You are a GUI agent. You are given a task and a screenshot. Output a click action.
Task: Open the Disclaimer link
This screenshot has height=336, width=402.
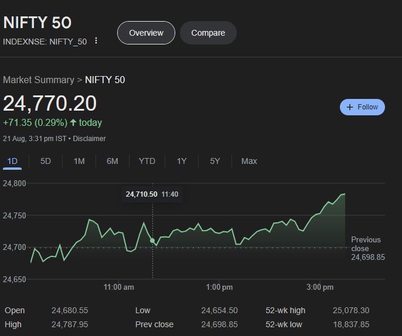(89, 139)
